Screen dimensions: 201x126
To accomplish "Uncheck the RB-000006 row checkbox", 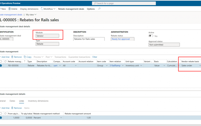I will coord(1,65).
